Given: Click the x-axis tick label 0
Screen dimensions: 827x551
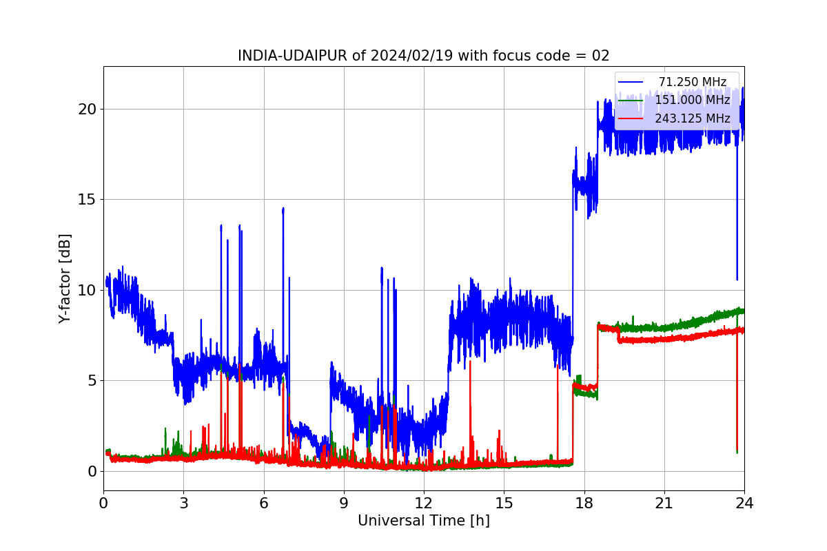Looking at the screenshot, I should tap(103, 503).
